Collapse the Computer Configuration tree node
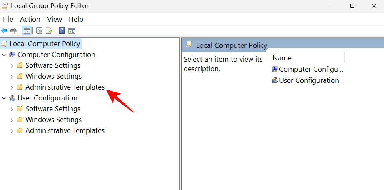This screenshot has height=190, width=384. pyautogui.click(x=4, y=55)
